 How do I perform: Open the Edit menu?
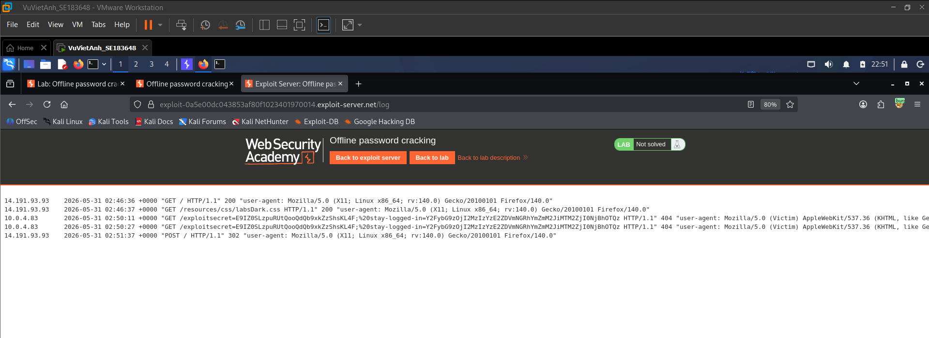33,25
